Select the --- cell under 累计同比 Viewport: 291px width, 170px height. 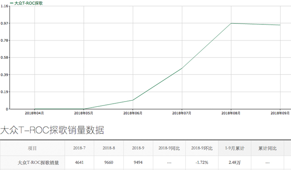(267, 163)
